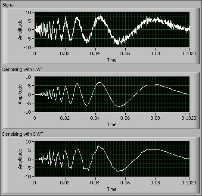This screenshot has width=202, height=196.
Task: Click the Signal graph plot area
Action: 112,30
